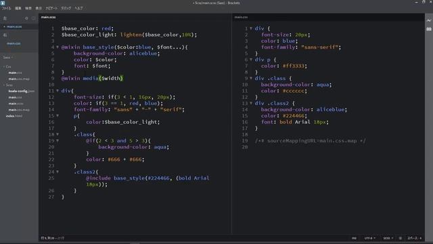Click the "#224466" color value in main.css
433x244 pixels.
(x=293, y=116)
